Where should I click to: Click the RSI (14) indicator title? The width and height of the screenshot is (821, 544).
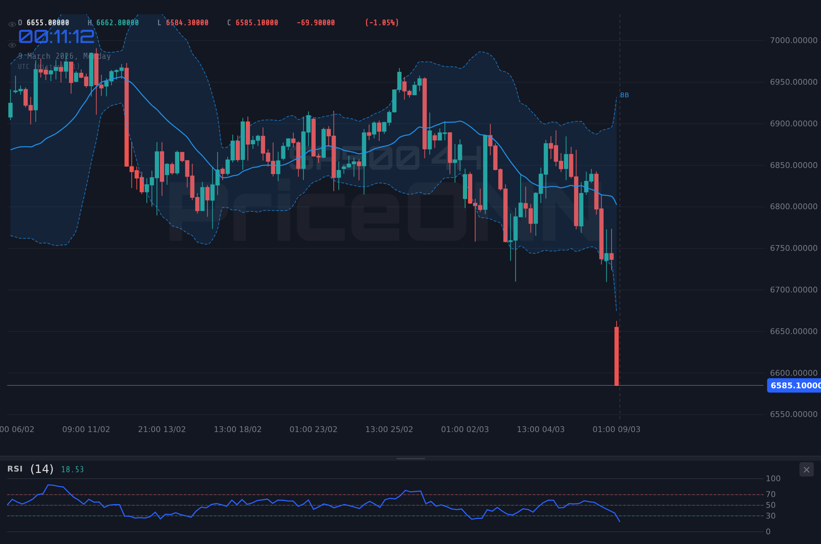pos(31,469)
